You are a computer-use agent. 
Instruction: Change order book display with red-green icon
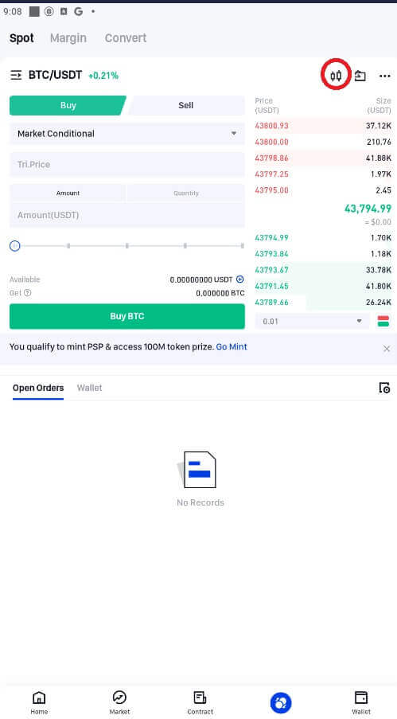pos(383,321)
